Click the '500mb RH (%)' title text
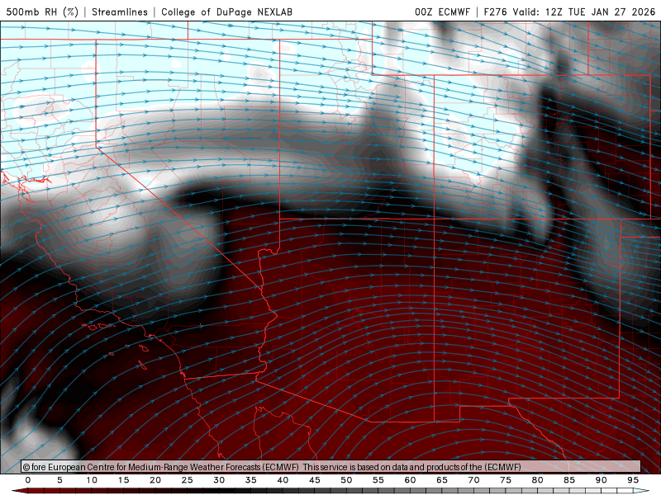Image resolution: width=661 pixels, height=495 pixels. tap(42, 12)
